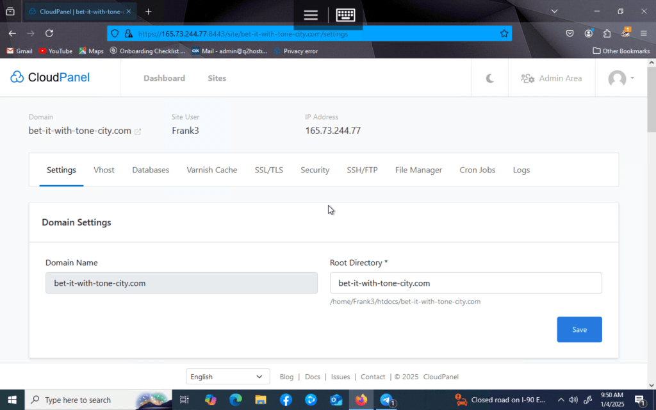Open new tab with plus button

[148, 12]
